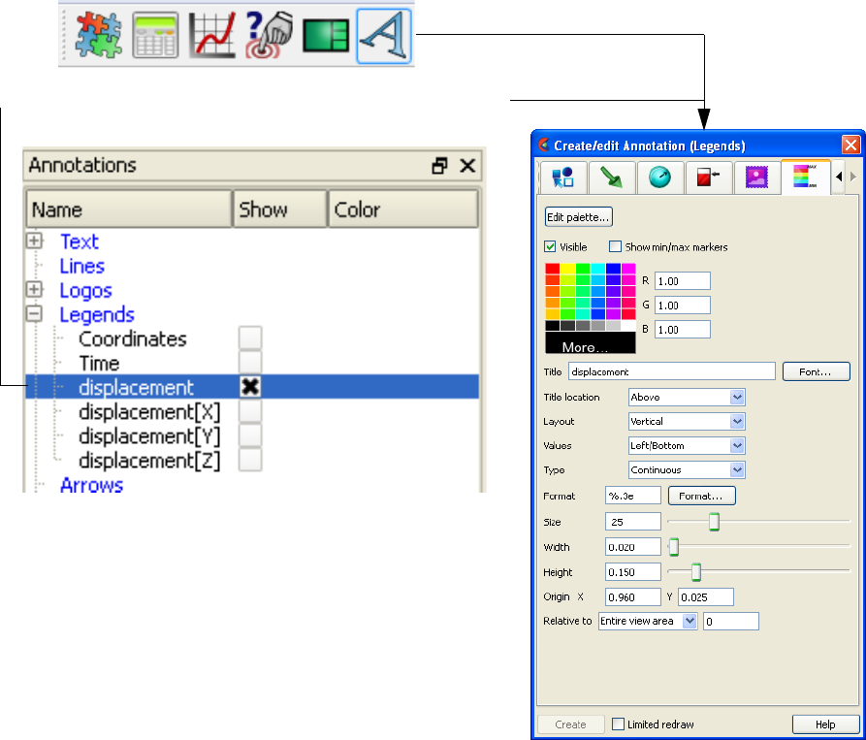Show the displacement[Y] legend

[250, 435]
